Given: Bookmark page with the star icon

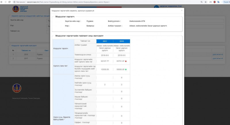Looking at the screenshot, I should (x=205, y=2).
